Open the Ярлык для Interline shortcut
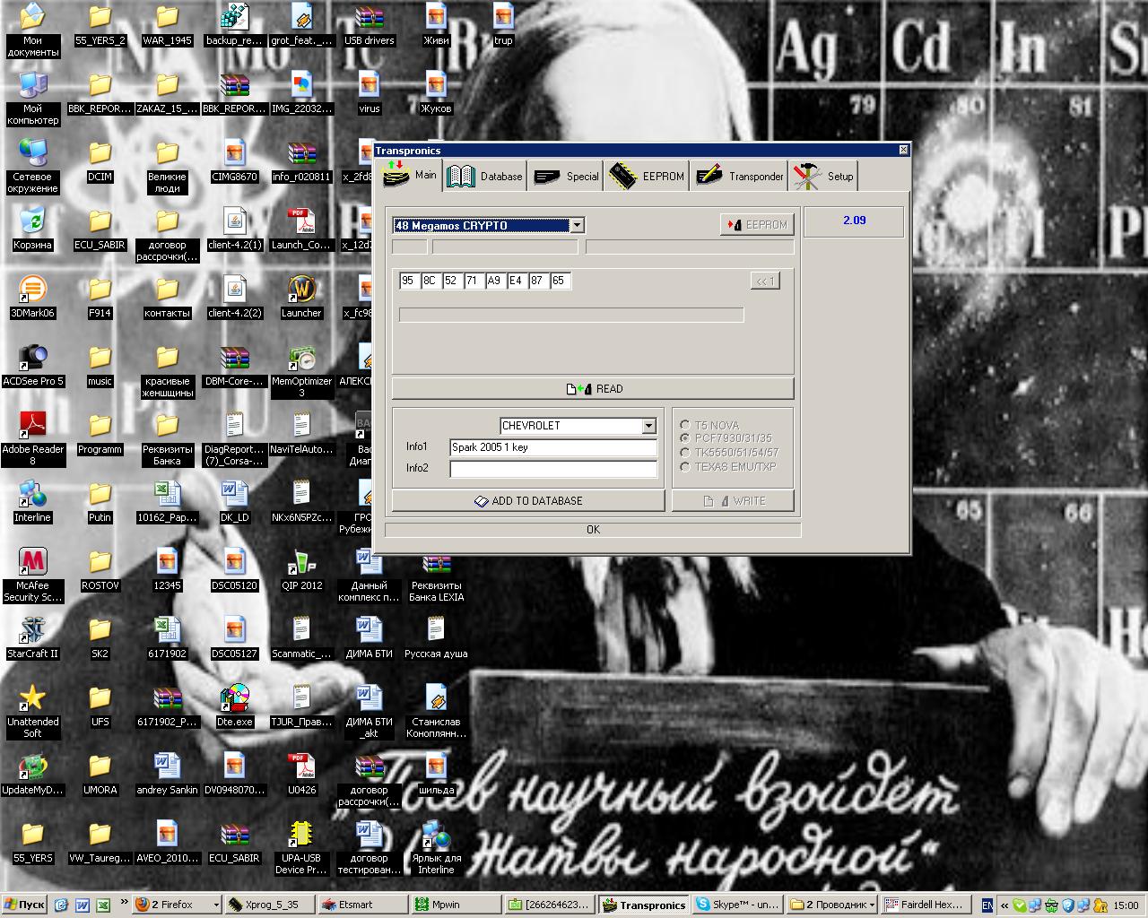This screenshot has width=1148, height=918. pyautogui.click(x=436, y=847)
